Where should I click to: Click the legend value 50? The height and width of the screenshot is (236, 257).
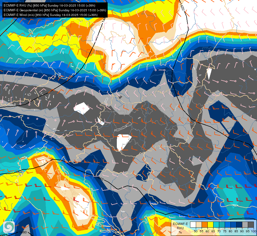(196, 231)
